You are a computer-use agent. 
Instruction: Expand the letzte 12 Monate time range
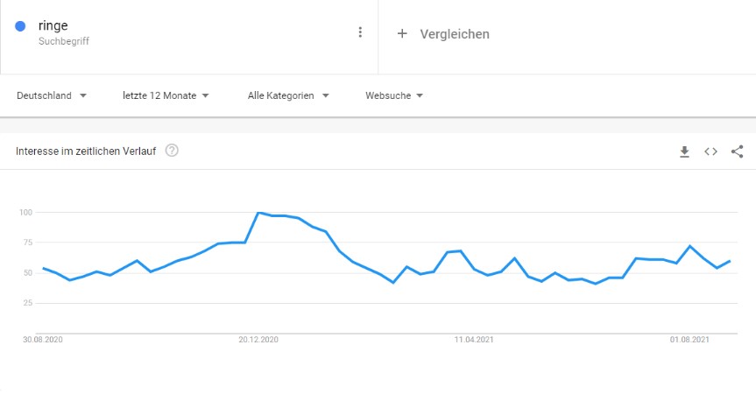click(x=166, y=95)
